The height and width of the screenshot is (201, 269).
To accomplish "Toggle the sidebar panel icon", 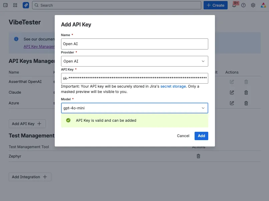I will [x=5, y=5].
